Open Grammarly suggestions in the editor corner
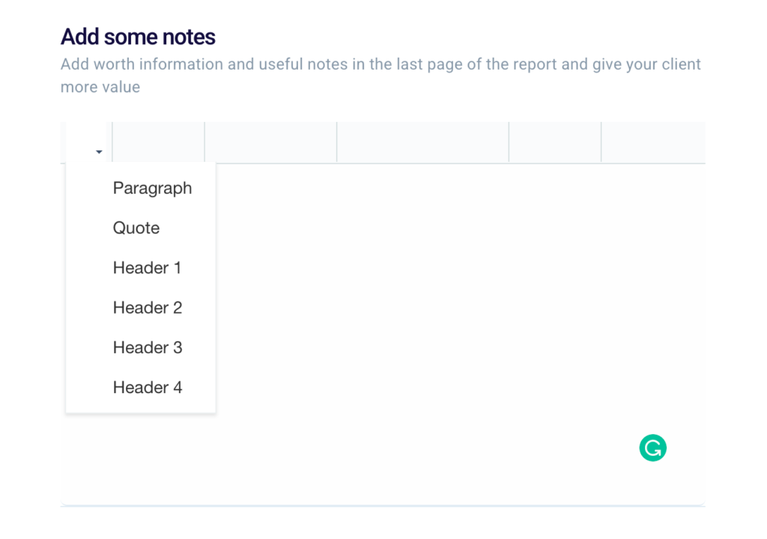 pos(652,448)
